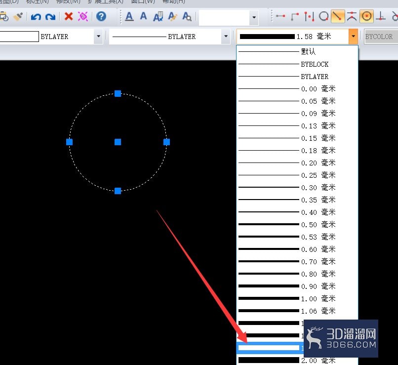Toggle the circle tangent snap icon
The width and height of the screenshot is (398, 365).
323,16
